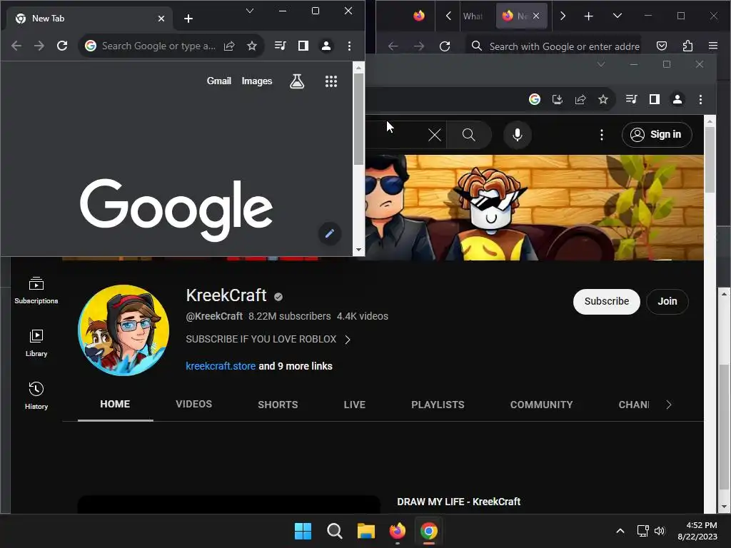Bookmark the New Tab page in front Chrome
This screenshot has width=731, height=548.
(x=252, y=46)
